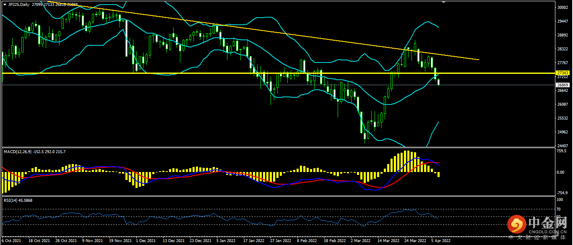Viewport: 573px width, 245px height.
Task: Click the 6 Oct 2021 date label
Action: click(x=12, y=241)
